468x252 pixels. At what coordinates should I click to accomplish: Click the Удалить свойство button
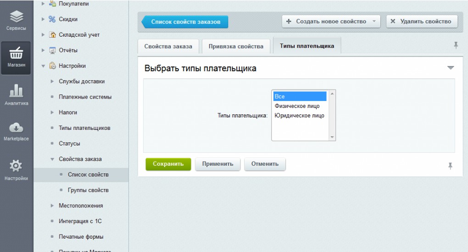(x=422, y=22)
